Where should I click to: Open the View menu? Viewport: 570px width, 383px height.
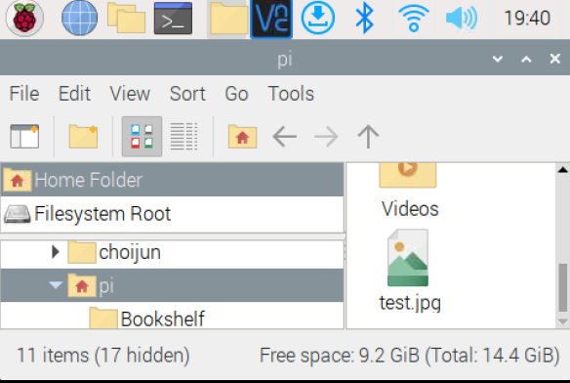pyautogui.click(x=130, y=94)
